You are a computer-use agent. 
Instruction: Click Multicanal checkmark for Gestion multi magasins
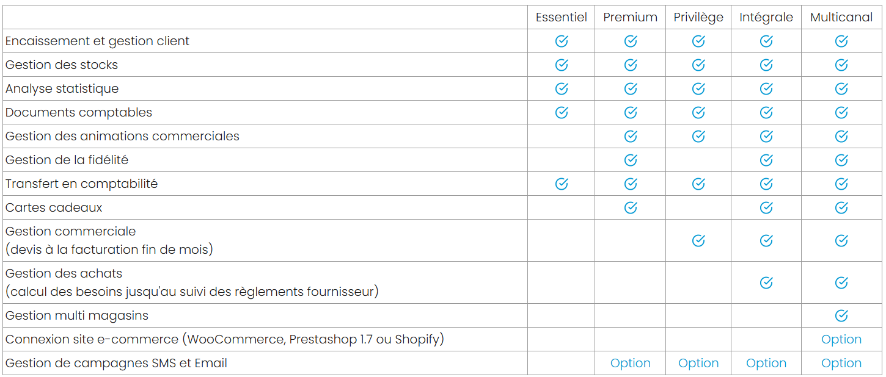tap(841, 315)
